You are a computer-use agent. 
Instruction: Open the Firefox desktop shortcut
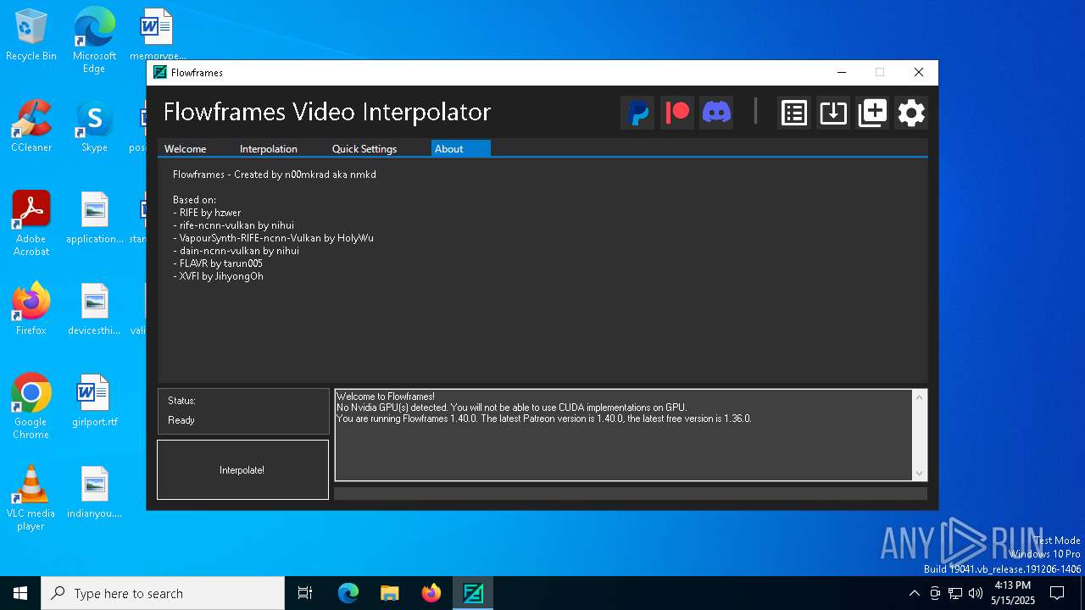tap(31, 309)
